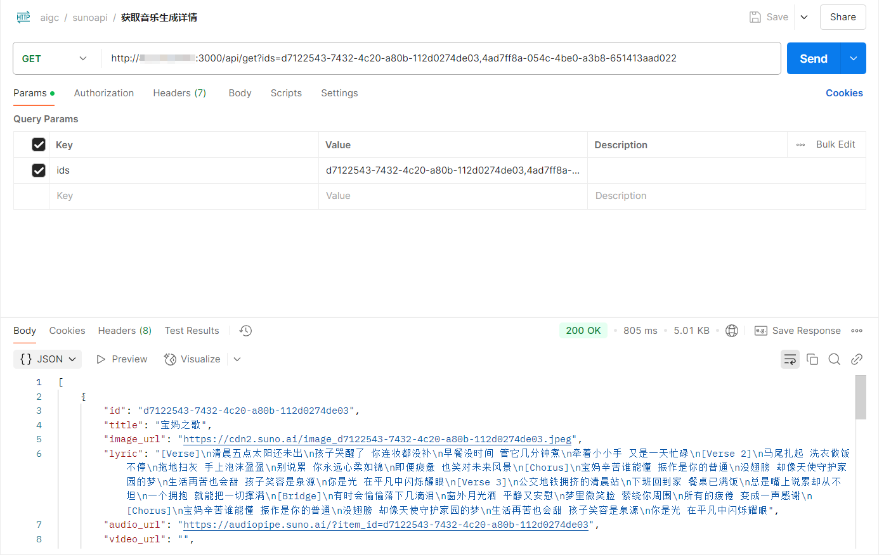Viewport: 891px width, 555px height.
Task: Click the link icon in response toolbar
Action: [x=857, y=359]
